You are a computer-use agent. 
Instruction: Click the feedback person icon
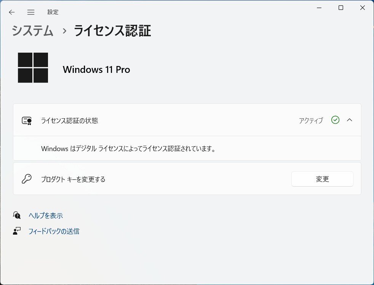(x=17, y=231)
